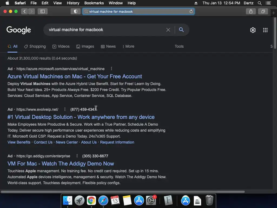The width and height of the screenshot is (277, 208).
Task: Switch to the News results tab
Action: pos(108,47)
